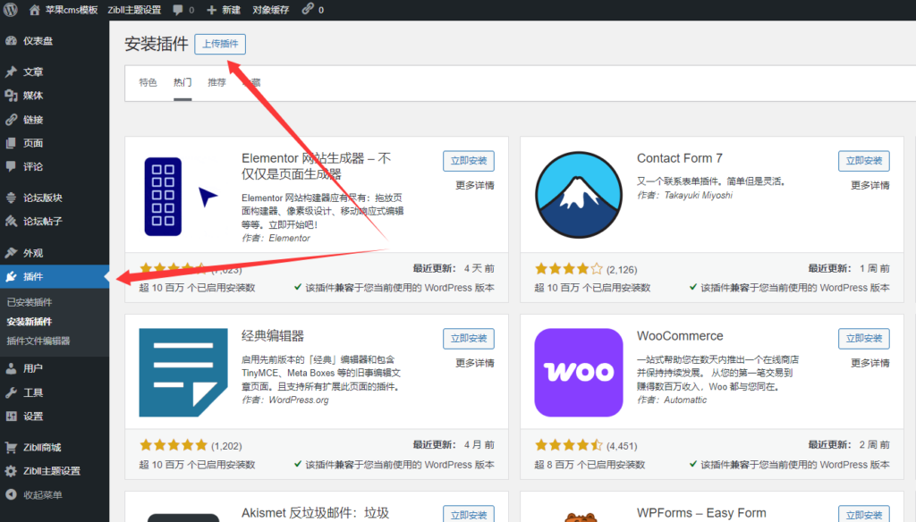
Task: Open the 苹果cms模板 site home link
Action: point(64,10)
